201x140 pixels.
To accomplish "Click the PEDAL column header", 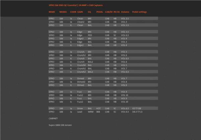I will (99, 12).
